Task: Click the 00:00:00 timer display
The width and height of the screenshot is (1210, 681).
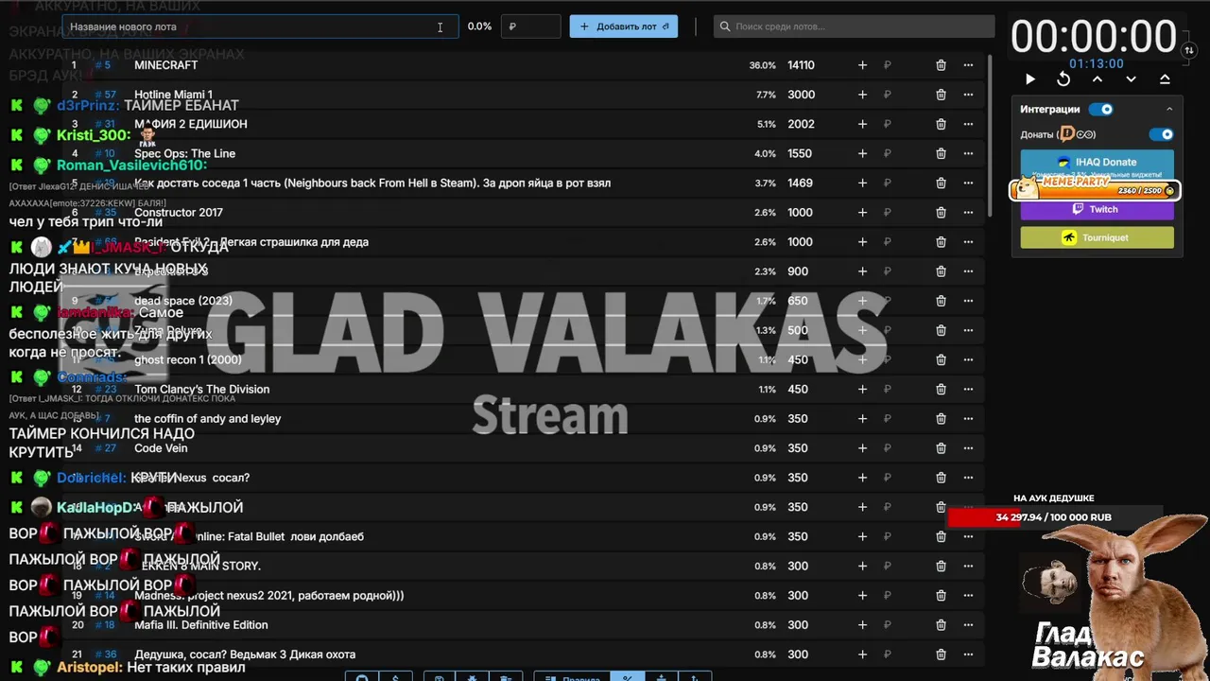Action: (x=1094, y=37)
